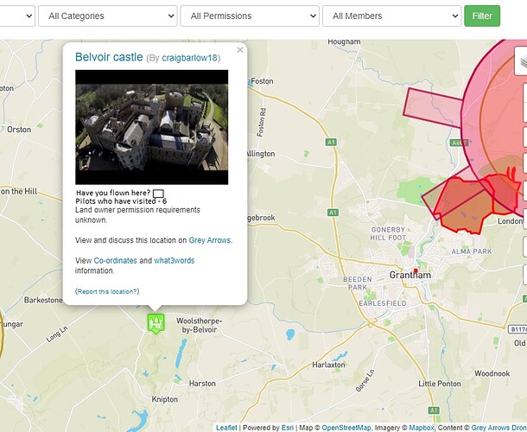Tick the 'Have you flown here?' checkbox
Image resolution: width=527 pixels, height=432 pixels.
click(158, 193)
